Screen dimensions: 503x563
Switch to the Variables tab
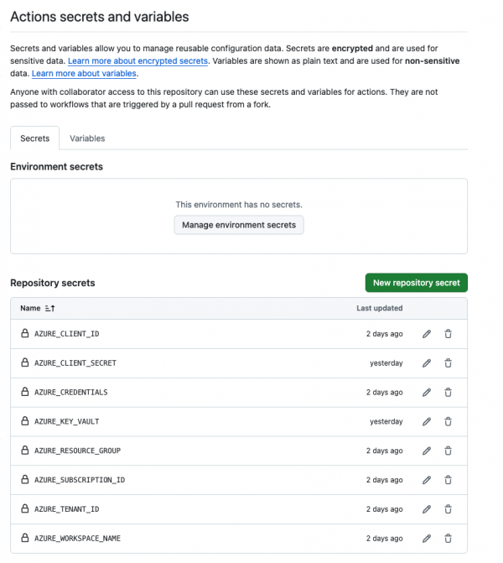pos(87,138)
